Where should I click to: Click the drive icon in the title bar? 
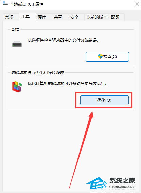[x=5, y=4]
